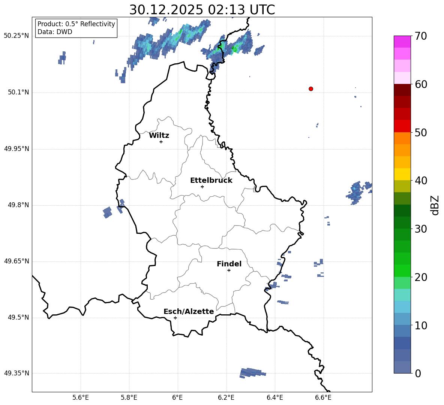
Task: Click the Ettelbruck city label
Action: pos(211,181)
